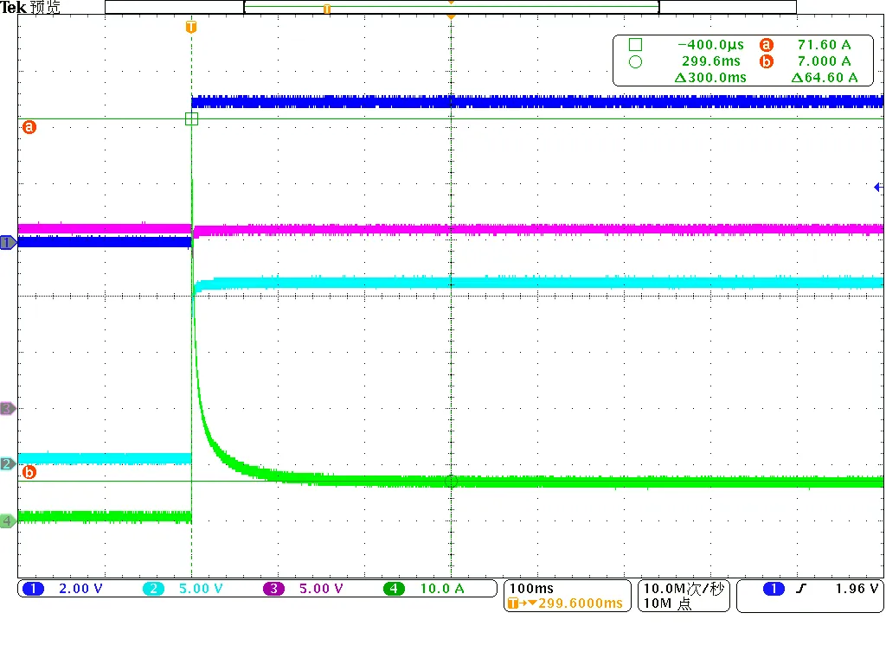Click the '10M 点' record length readout
Image resolution: width=886 pixels, height=664 pixels.
point(667,603)
